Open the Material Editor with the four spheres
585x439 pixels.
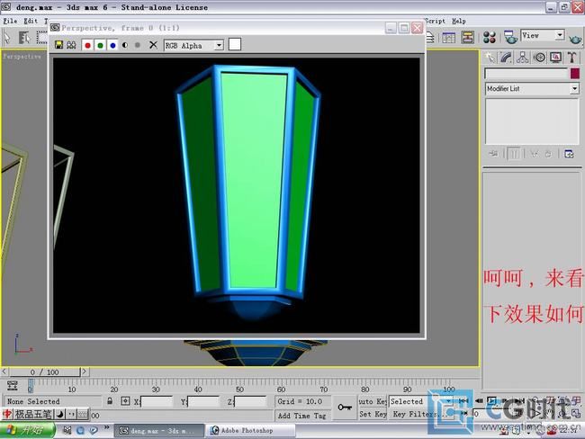tap(489, 37)
